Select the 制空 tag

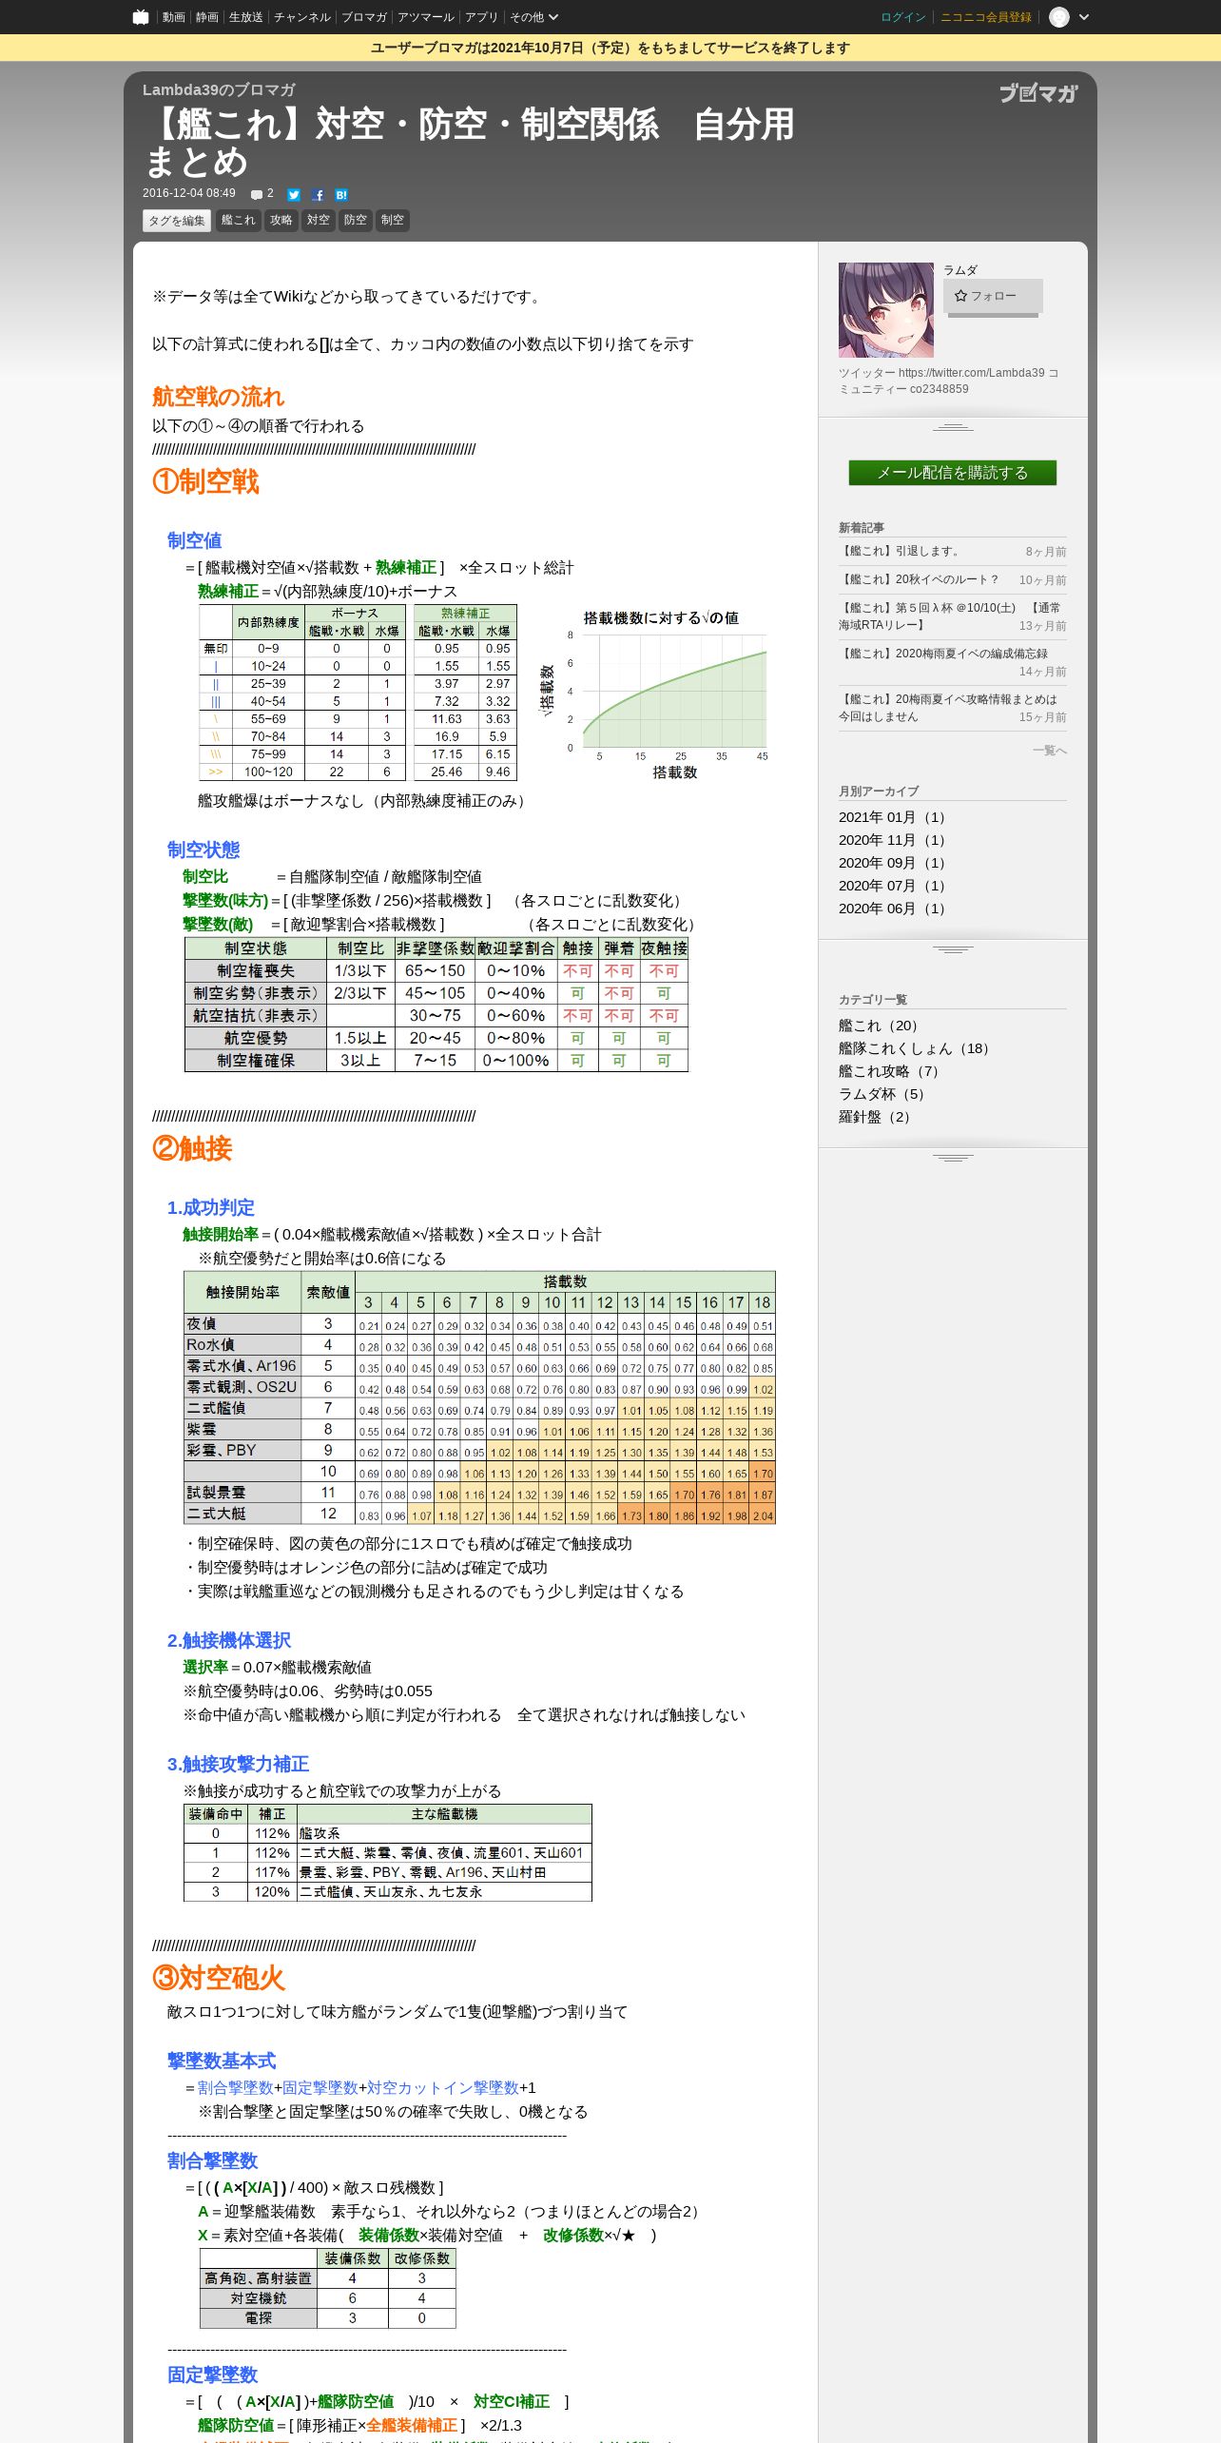[393, 220]
